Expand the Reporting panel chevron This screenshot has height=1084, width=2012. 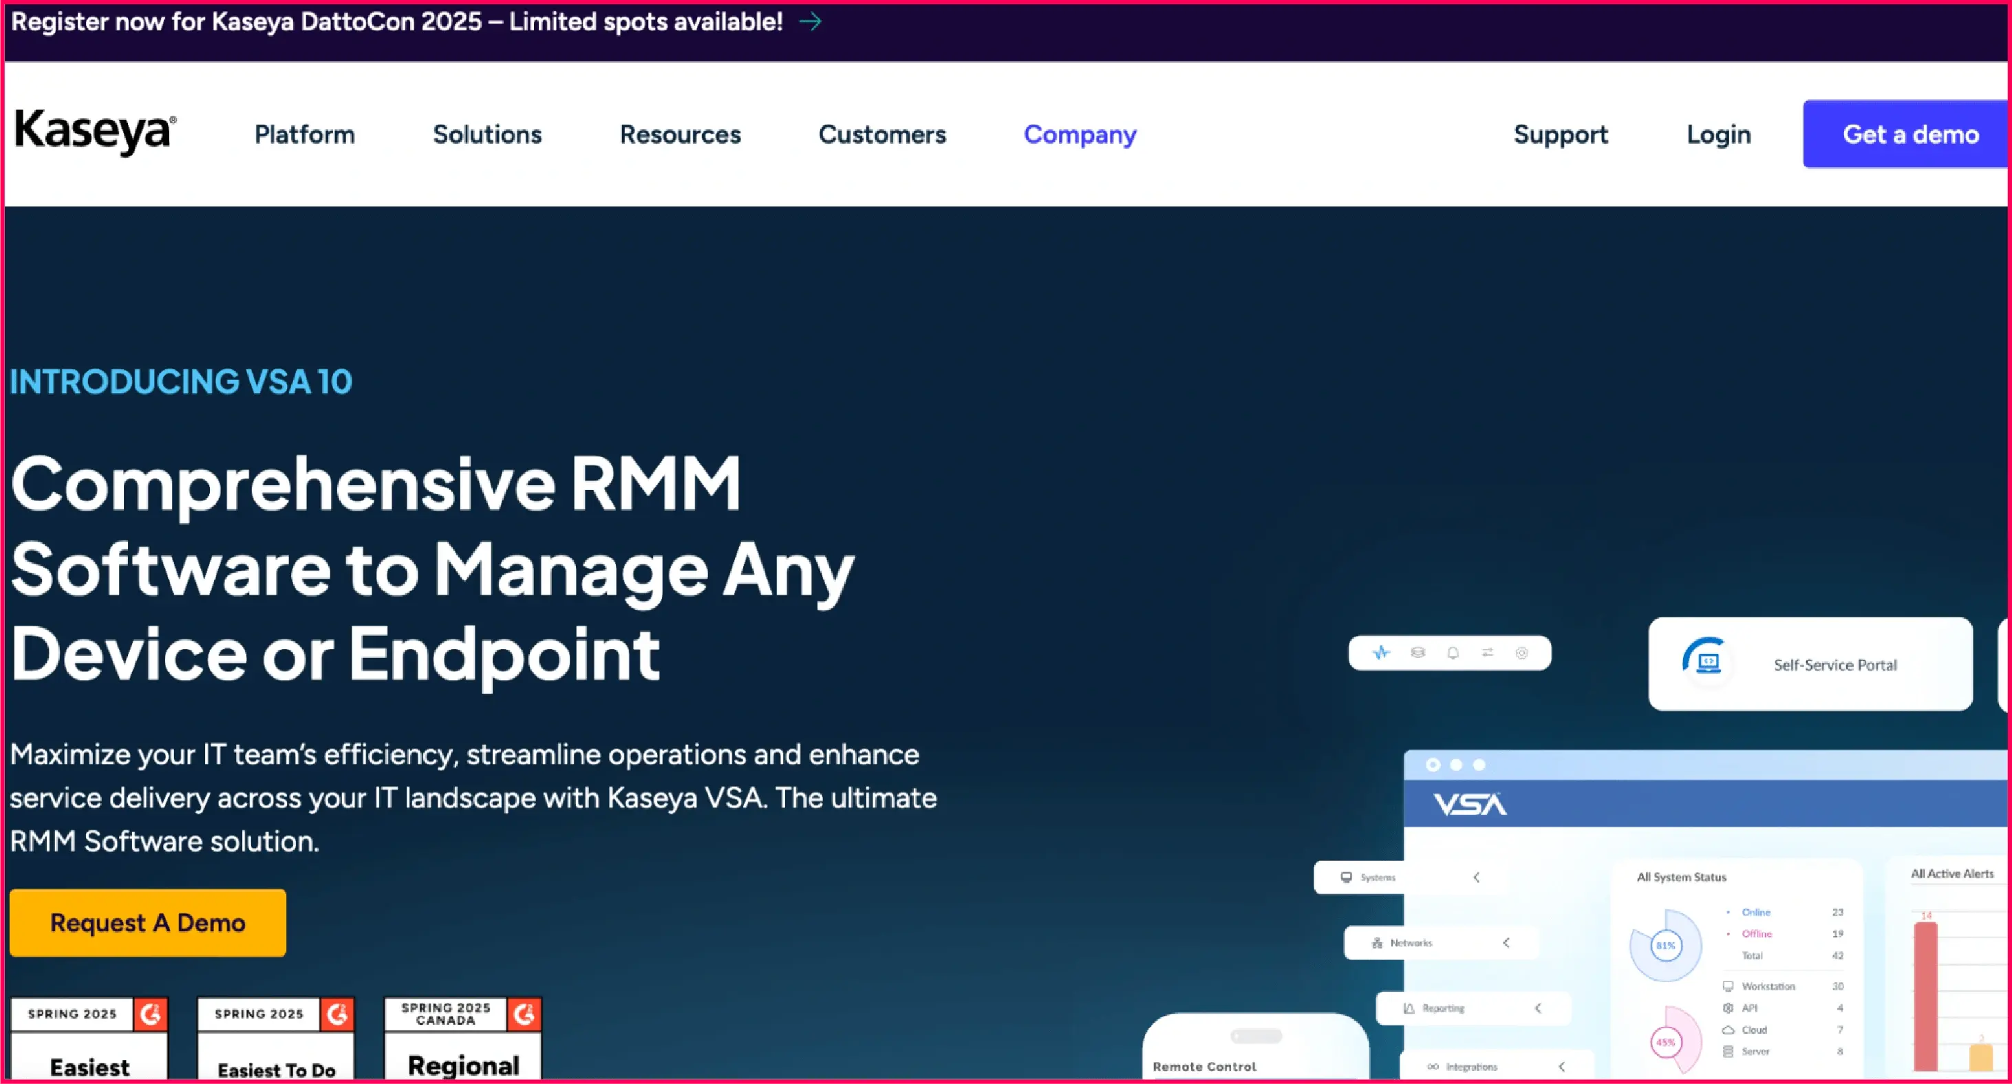pos(1538,1008)
